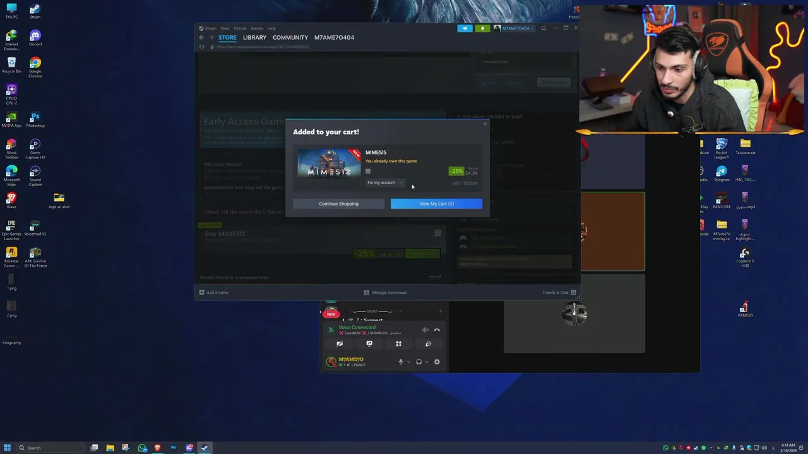808x454 pixels.
Task: Open the Discord activities button
Action: [x=398, y=344]
